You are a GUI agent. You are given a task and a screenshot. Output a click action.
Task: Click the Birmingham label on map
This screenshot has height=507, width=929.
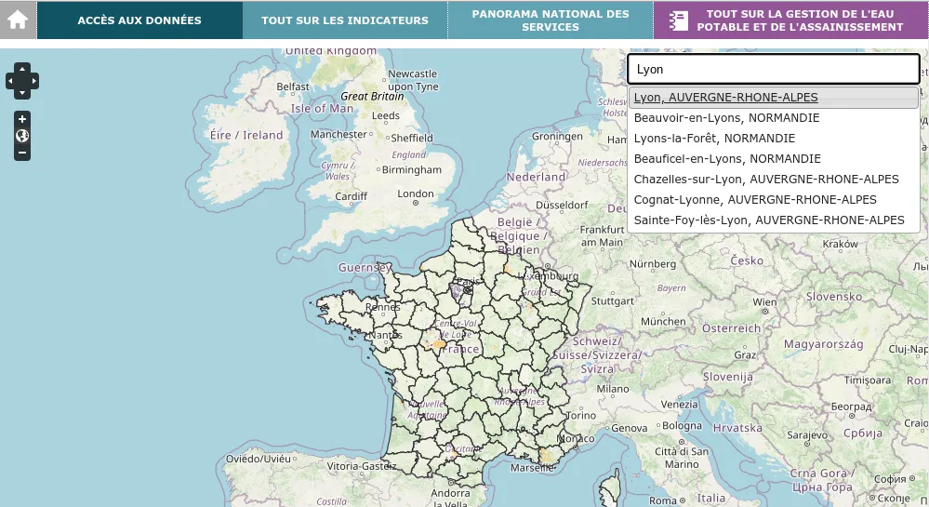coord(412,170)
